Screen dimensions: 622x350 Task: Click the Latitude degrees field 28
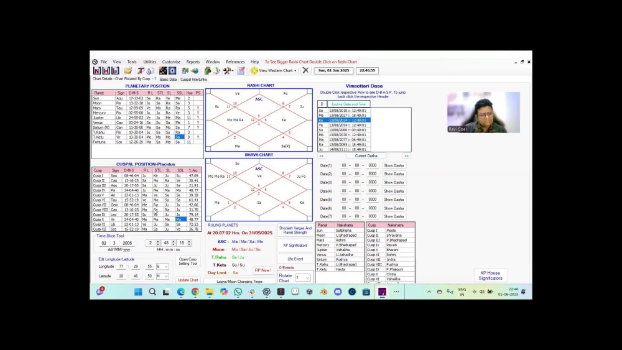pos(121,276)
